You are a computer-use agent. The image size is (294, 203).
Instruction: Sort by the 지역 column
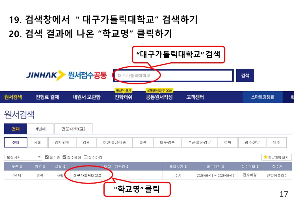[40, 166]
